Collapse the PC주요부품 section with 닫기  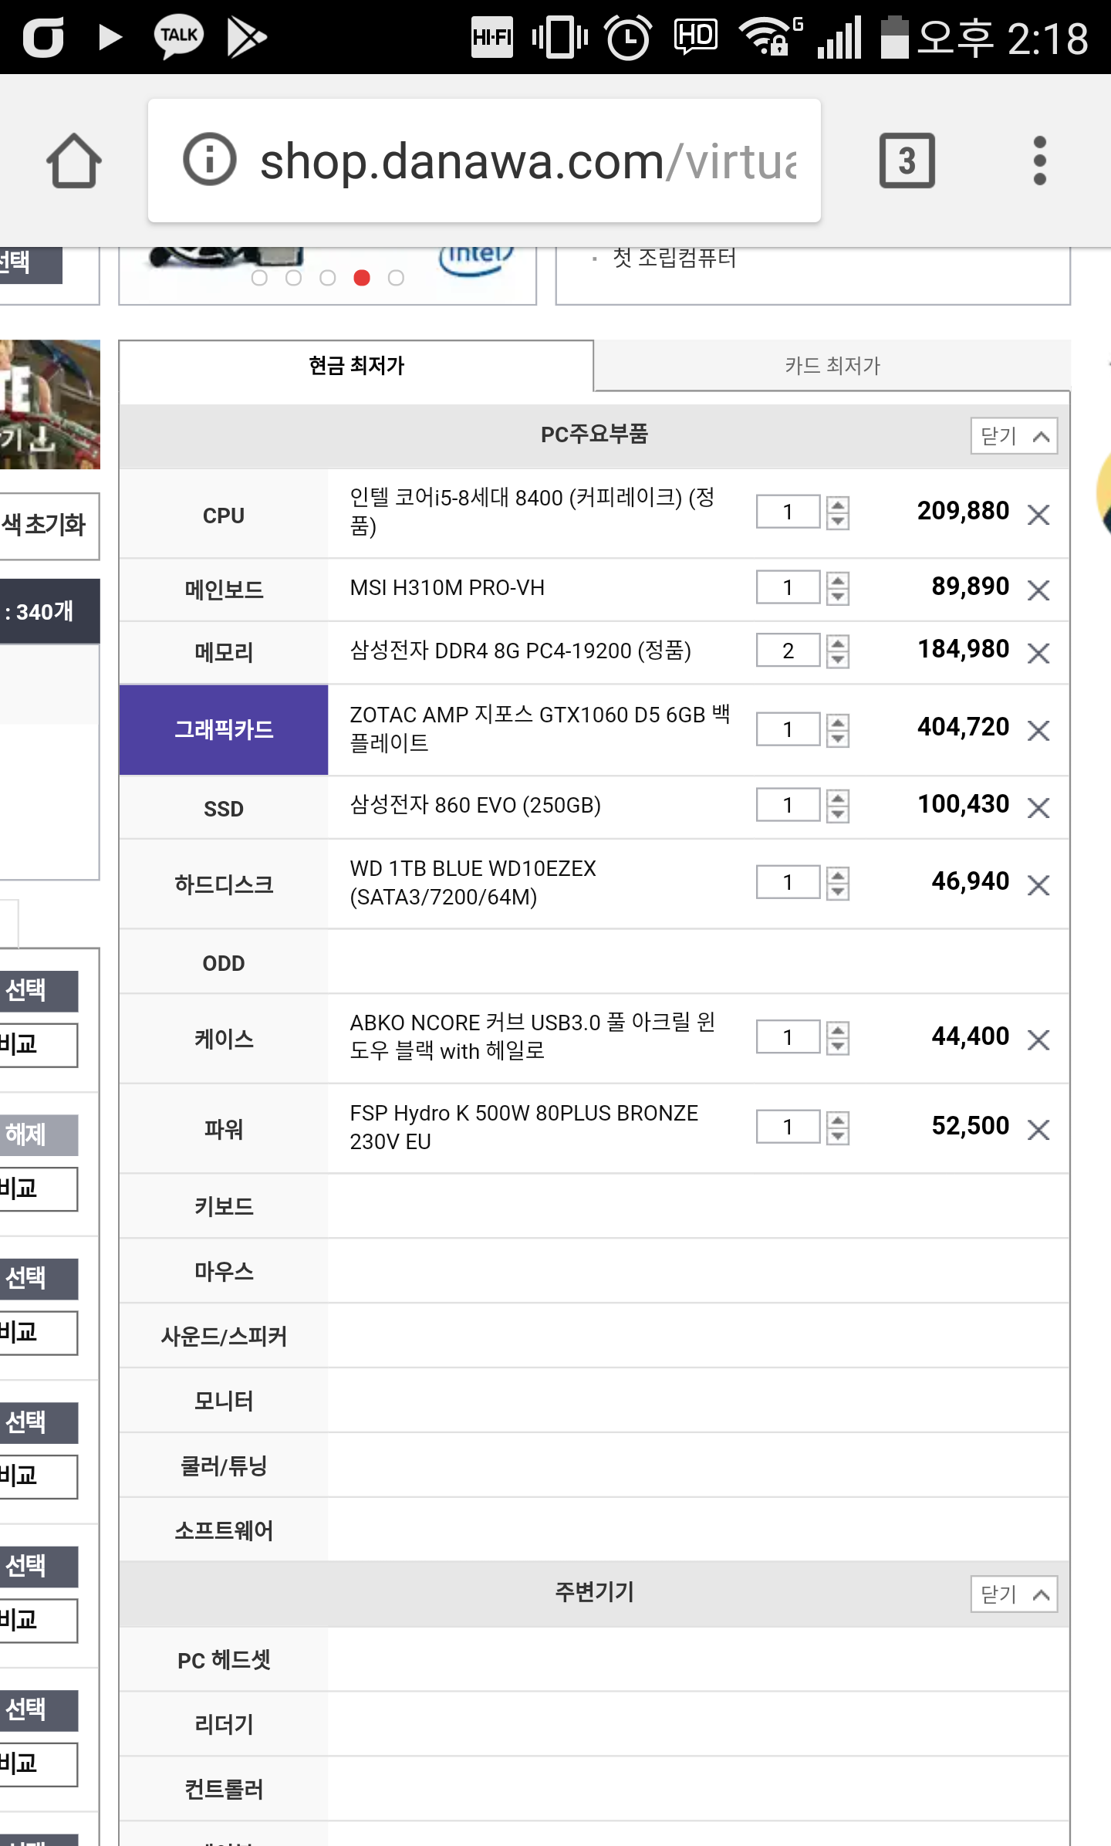click(1014, 436)
